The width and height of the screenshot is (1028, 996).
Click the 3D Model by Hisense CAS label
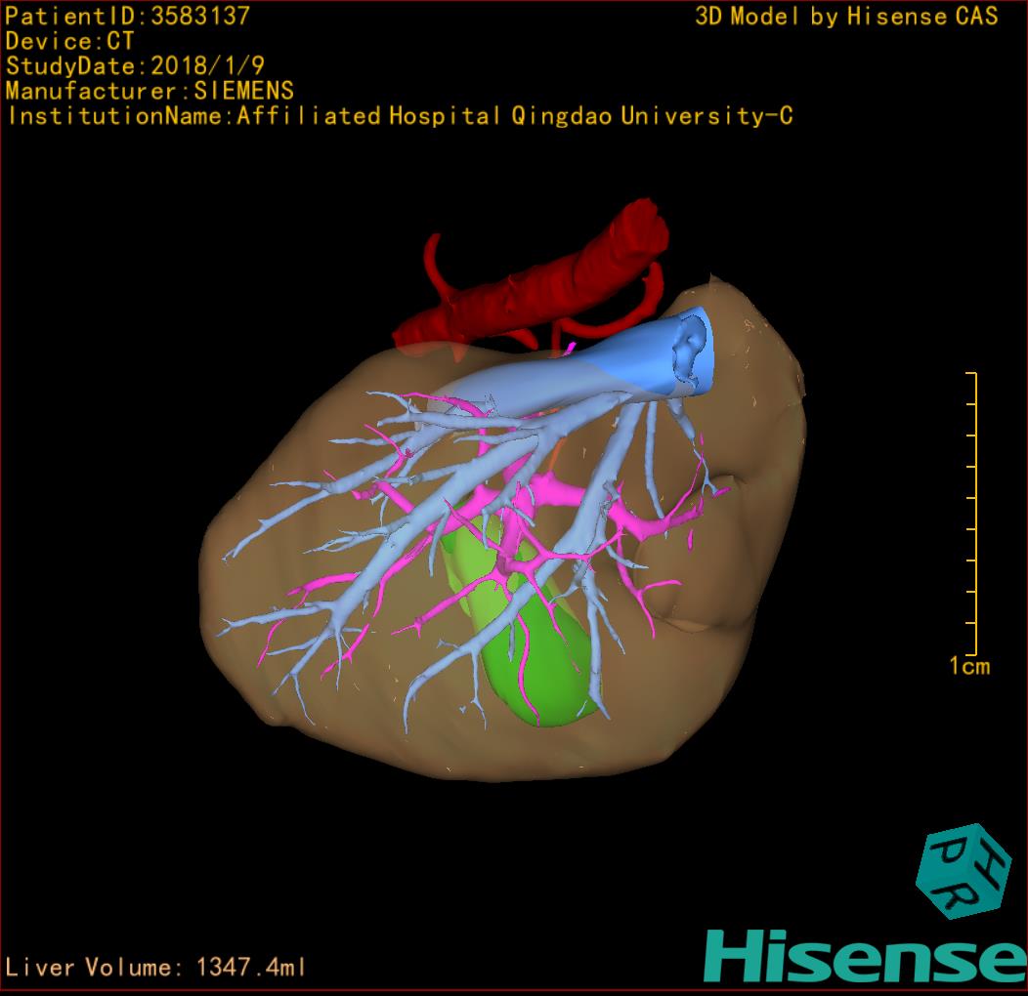[846, 16]
